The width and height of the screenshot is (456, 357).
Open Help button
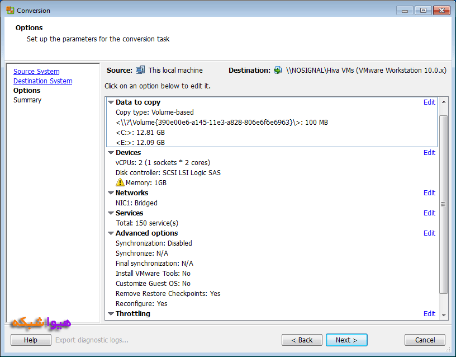pos(31,340)
